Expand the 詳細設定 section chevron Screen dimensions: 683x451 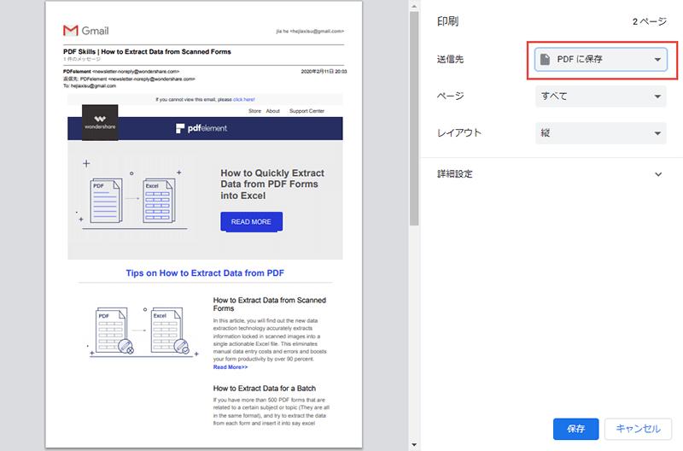tap(658, 174)
